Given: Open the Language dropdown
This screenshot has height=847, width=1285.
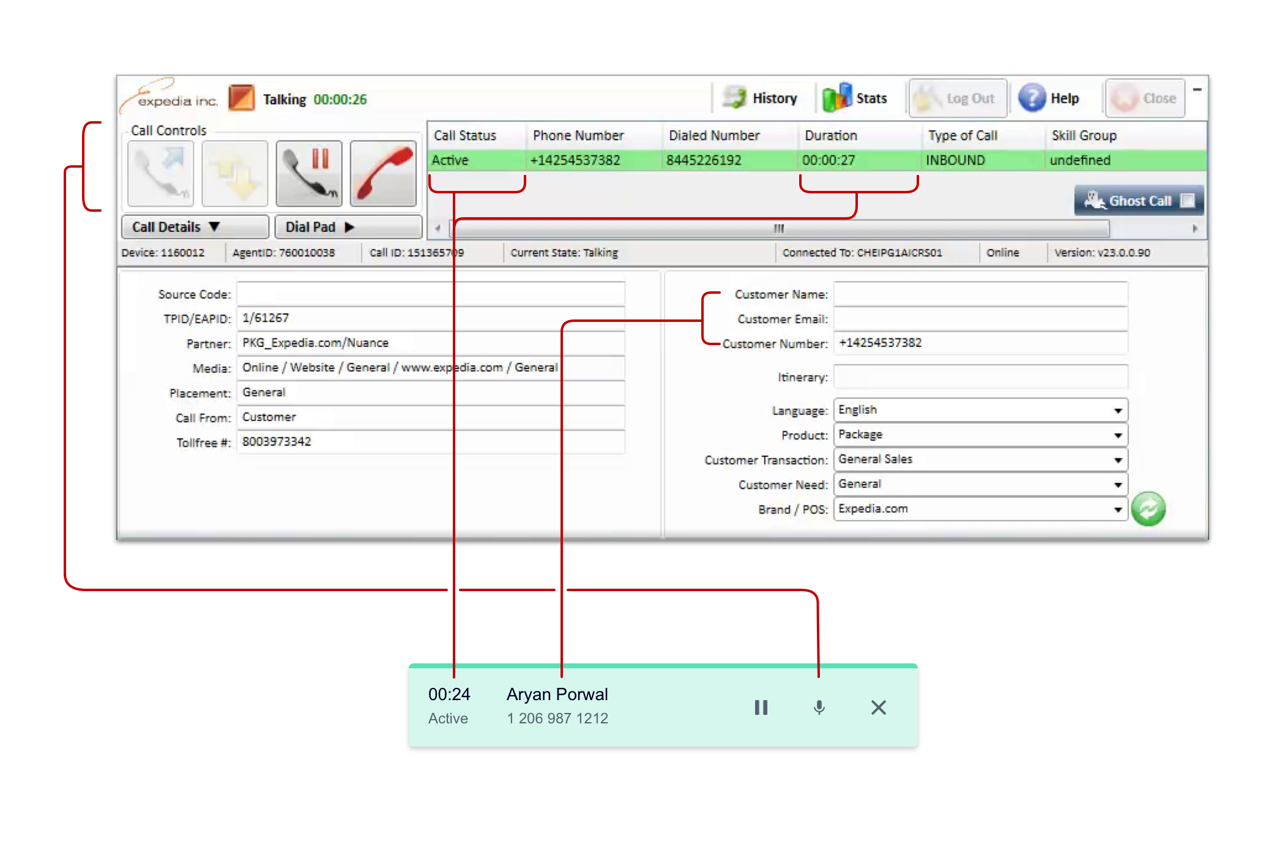Looking at the screenshot, I should tap(980, 410).
